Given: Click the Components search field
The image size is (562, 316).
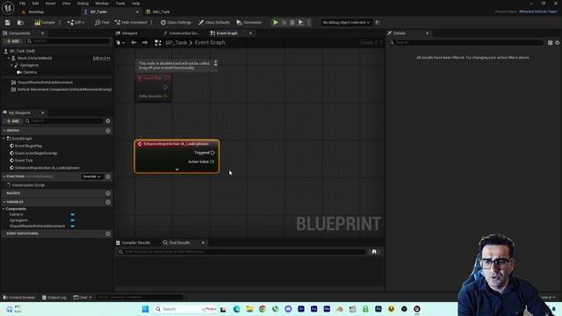Looking at the screenshot, I should [x=68, y=41].
